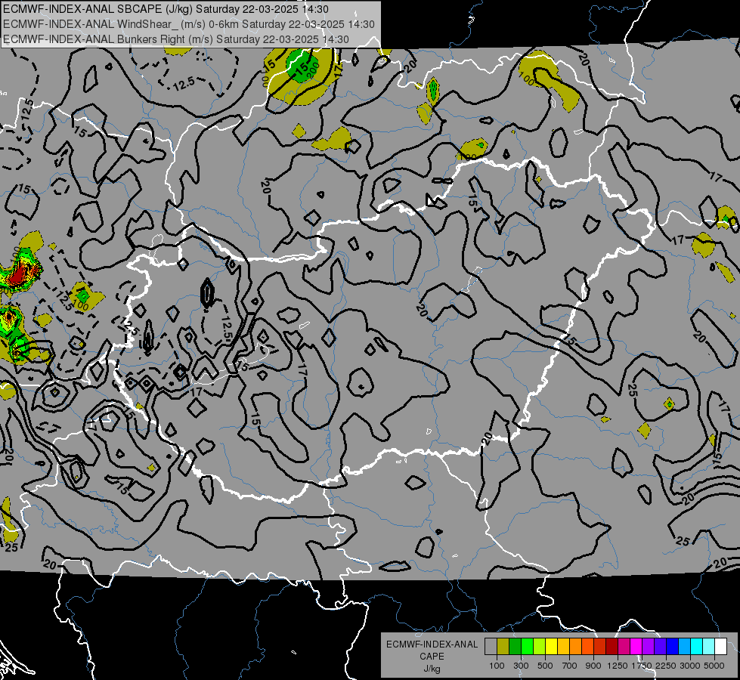Image resolution: width=740 pixels, height=680 pixels.
Task: Select the yellow legend swatch after the 500 tick
Action: pyautogui.click(x=551, y=647)
